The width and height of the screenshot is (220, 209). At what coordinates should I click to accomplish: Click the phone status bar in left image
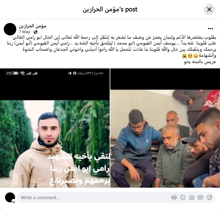click(x=55, y=73)
